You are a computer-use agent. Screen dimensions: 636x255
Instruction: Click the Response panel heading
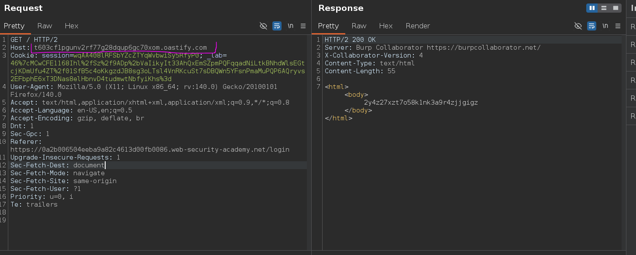pyautogui.click(x=341, y=8)
